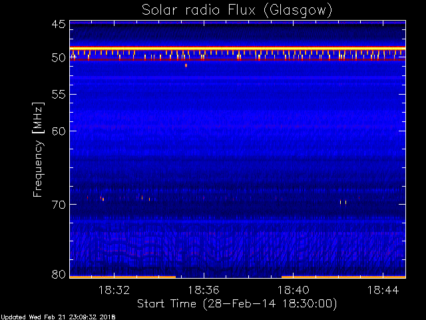Select the 45 frequency tick label
The height and width of the screenshot is (320, 426).
click(59, 24)
